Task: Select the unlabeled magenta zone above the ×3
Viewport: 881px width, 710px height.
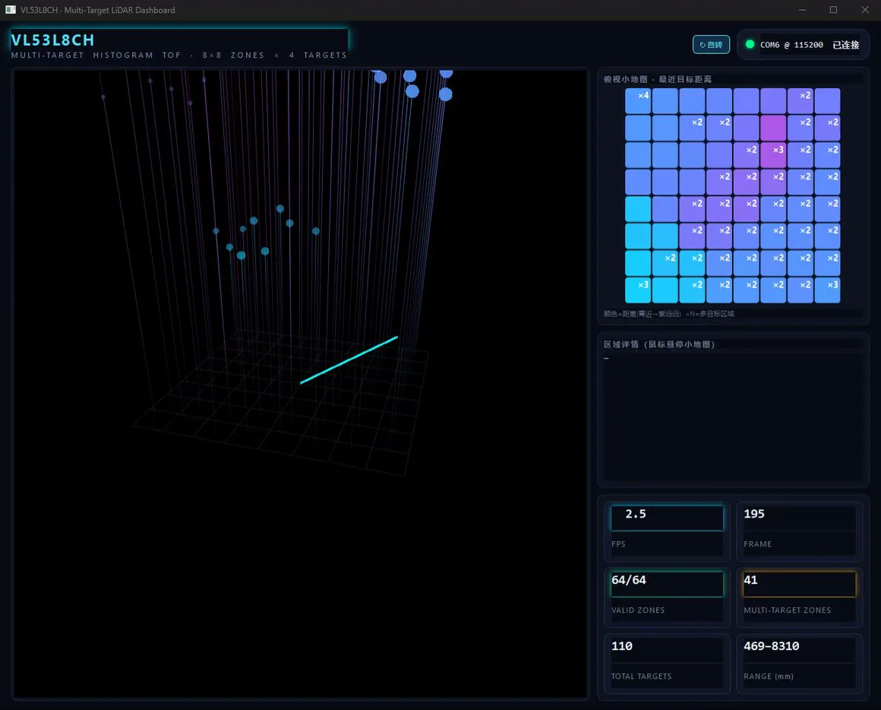Action: (773, 128)
